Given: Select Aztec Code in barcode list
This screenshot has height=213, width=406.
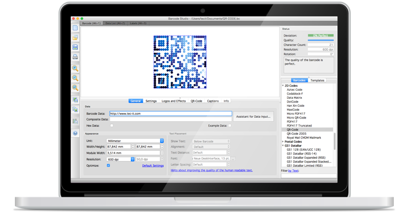Looking at the screenshot, I should click(294, 90).
